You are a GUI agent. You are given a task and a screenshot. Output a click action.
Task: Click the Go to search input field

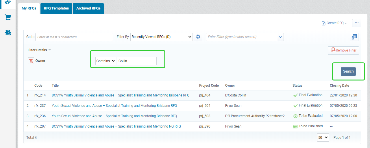pos(74,37)
